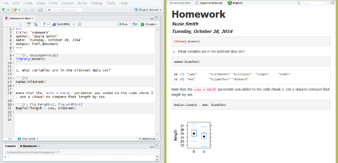Run the current line with Run button
The image size is (338, 163).
pos(122,24)
